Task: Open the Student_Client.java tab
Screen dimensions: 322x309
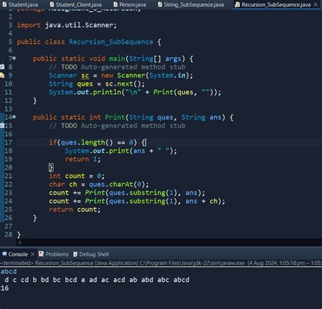Action: [75, 5]
